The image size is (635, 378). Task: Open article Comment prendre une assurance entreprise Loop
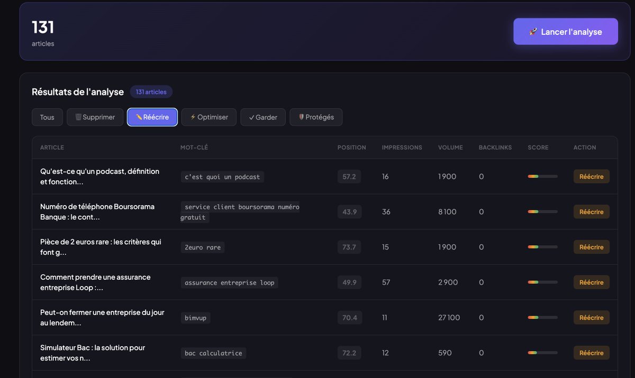tap(95, 282)
